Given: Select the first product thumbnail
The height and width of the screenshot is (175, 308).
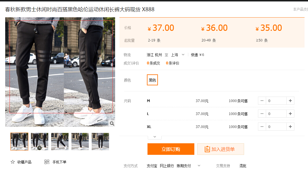Looking at the screenshot, I should [x=19, y=142].
